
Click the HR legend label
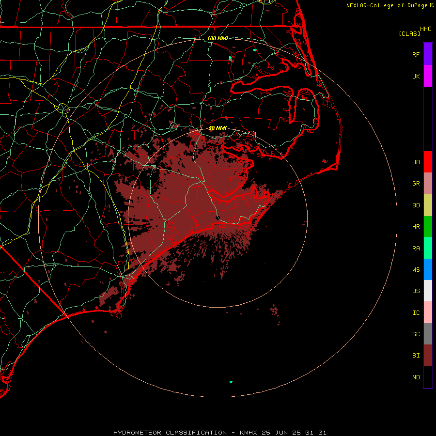416,227
